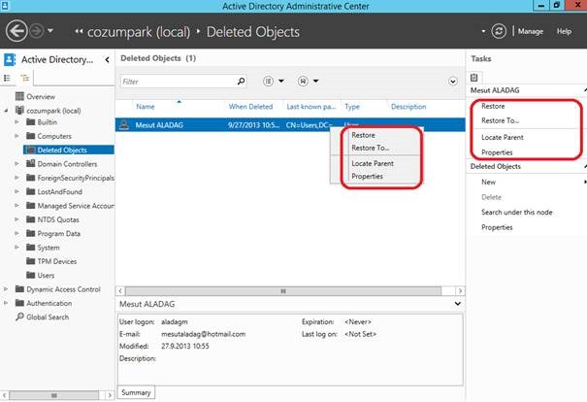Viewport: 587px width, 402px height.
Task: Click Properties under Deleted Objects tasks
Action: click(497, 227)
